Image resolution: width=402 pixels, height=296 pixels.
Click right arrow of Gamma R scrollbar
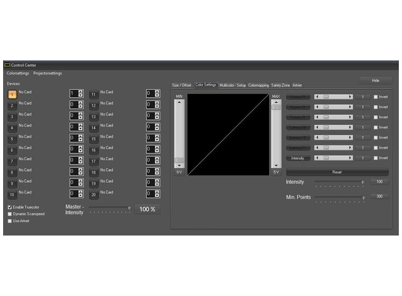coord(350,97)
